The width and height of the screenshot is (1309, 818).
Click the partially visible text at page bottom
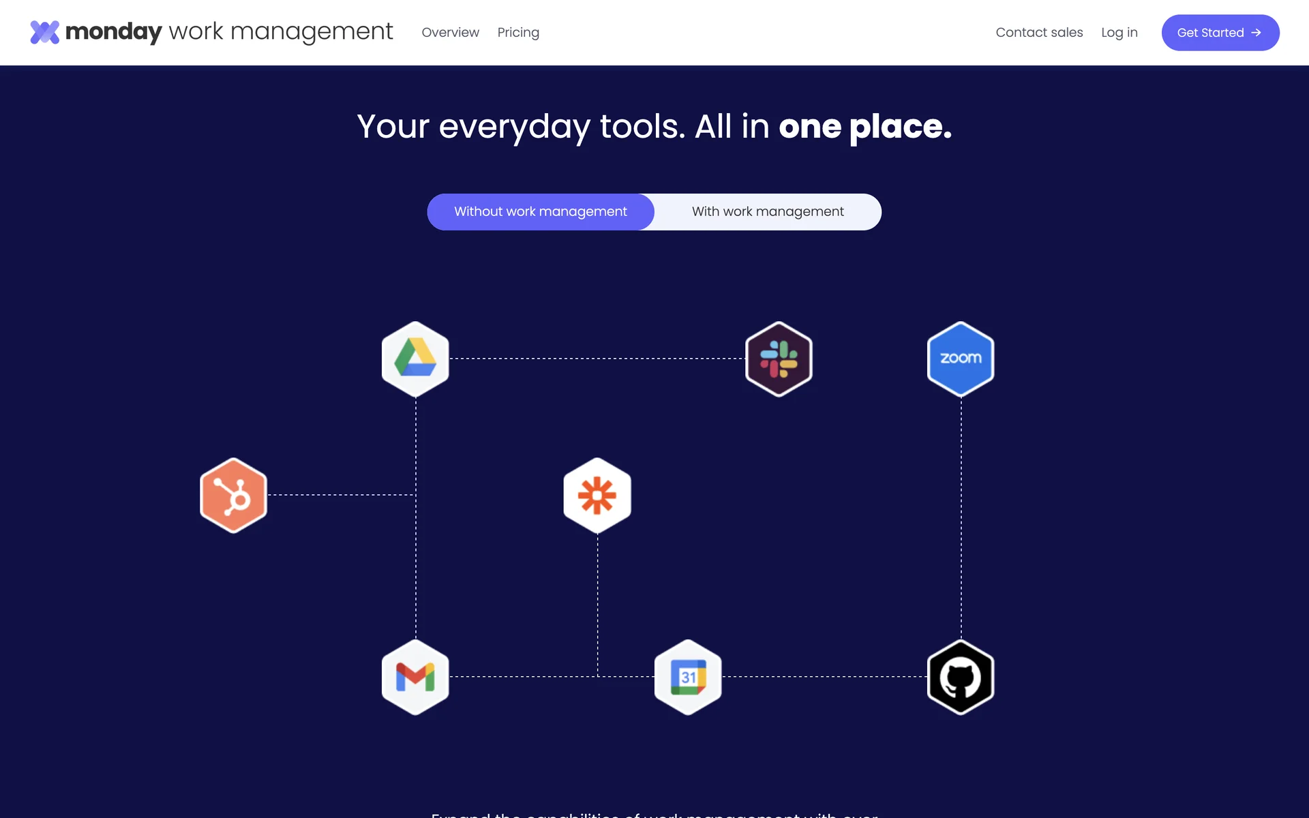pyautogui.click(x=654, y=813)
